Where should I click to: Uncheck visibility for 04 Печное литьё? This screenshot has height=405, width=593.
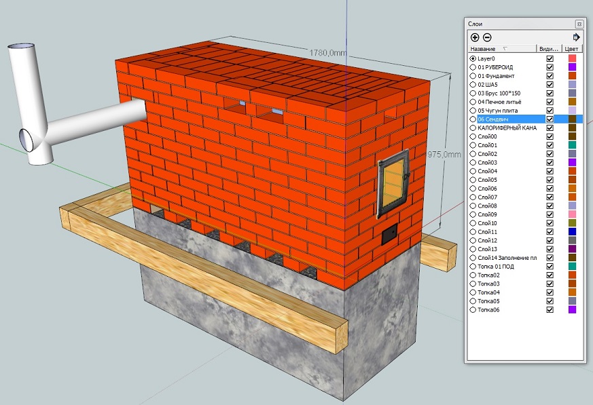(550, 102)
